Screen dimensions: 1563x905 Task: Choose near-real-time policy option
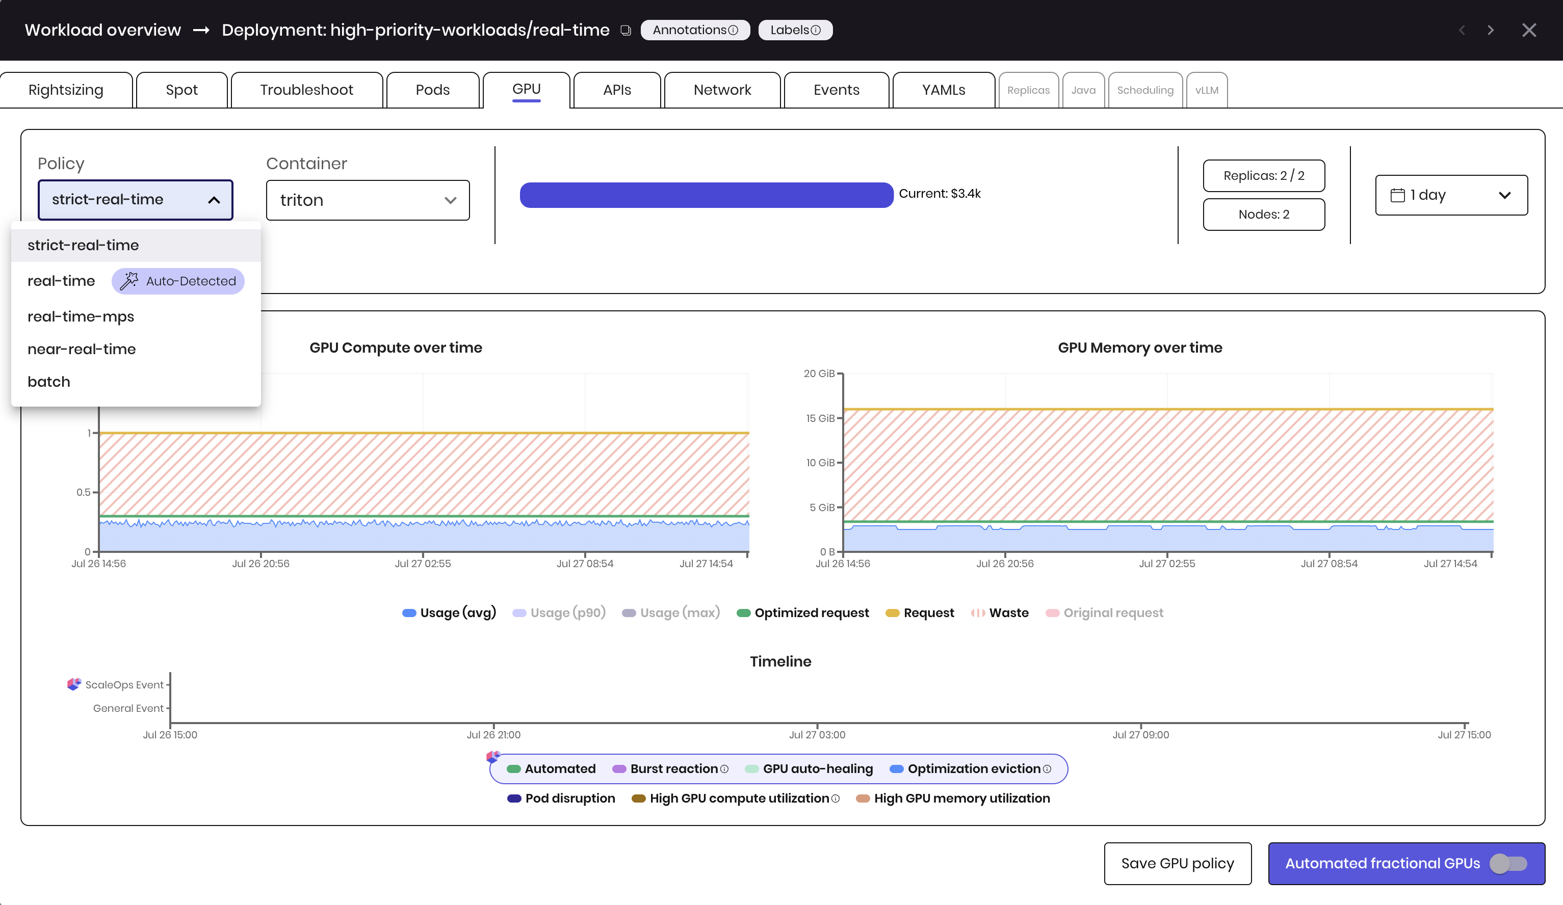(x=136, y=349)
